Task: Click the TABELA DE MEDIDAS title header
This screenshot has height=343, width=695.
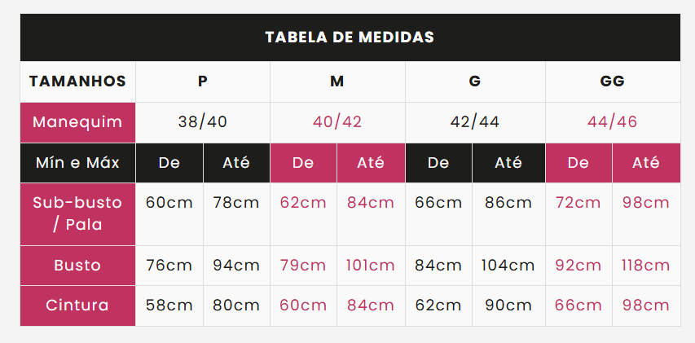Action: 350,37
